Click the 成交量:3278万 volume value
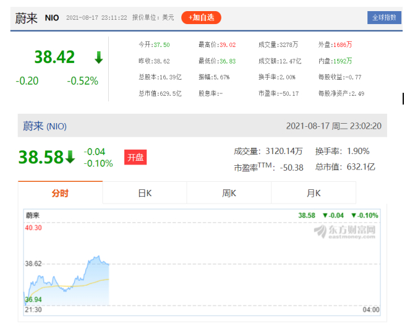 pyautogui.click(x=278, y=45)
